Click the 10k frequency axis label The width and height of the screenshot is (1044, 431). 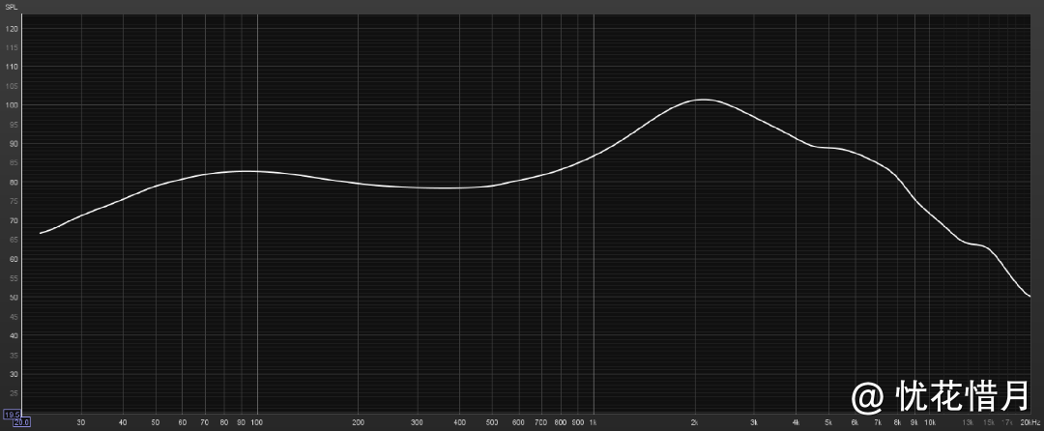click(x=930, y=422)
